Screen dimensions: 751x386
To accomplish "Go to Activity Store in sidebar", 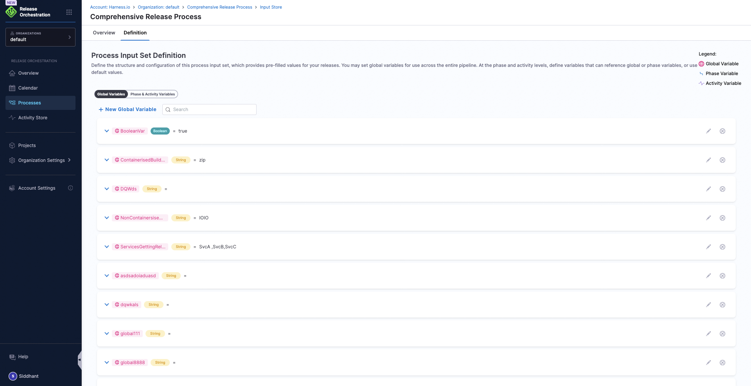I will pos(32,118).
